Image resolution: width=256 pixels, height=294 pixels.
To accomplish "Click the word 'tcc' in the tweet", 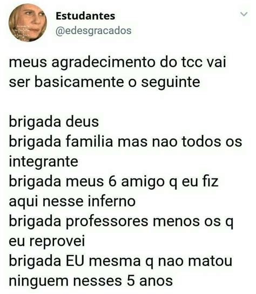I will [x=191, y=63].
